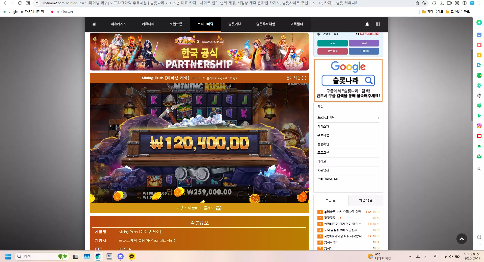Click the Windows taskbar search box
Image resolution: width=484 pixels, height=262 pixels.
[x=42, y=257]
